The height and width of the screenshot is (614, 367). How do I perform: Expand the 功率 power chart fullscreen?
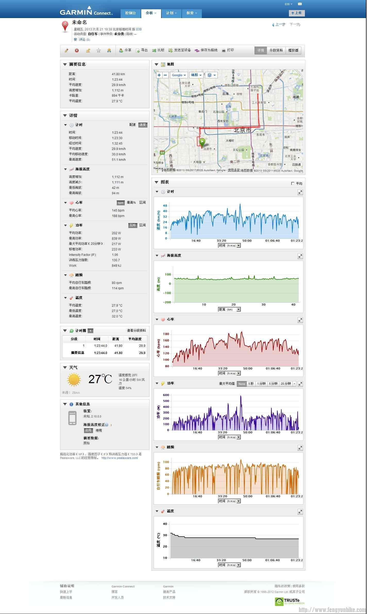(x=300, y=384)
